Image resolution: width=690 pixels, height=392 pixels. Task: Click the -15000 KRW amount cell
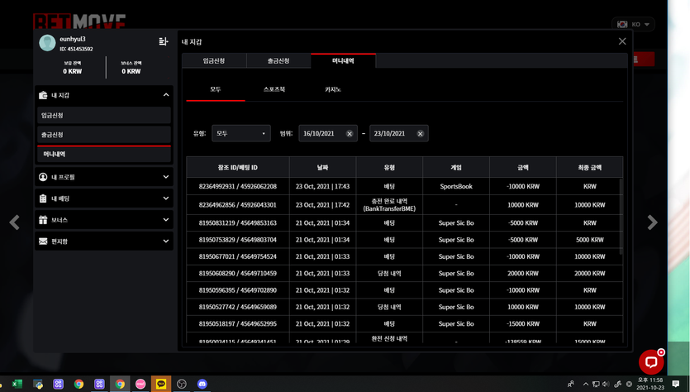(x=523, y=323)
